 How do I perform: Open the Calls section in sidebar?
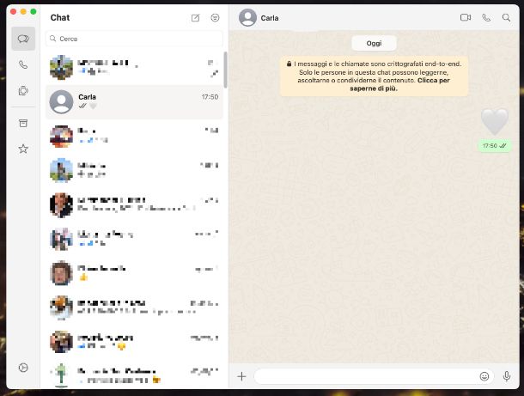(x=23, y=64)
